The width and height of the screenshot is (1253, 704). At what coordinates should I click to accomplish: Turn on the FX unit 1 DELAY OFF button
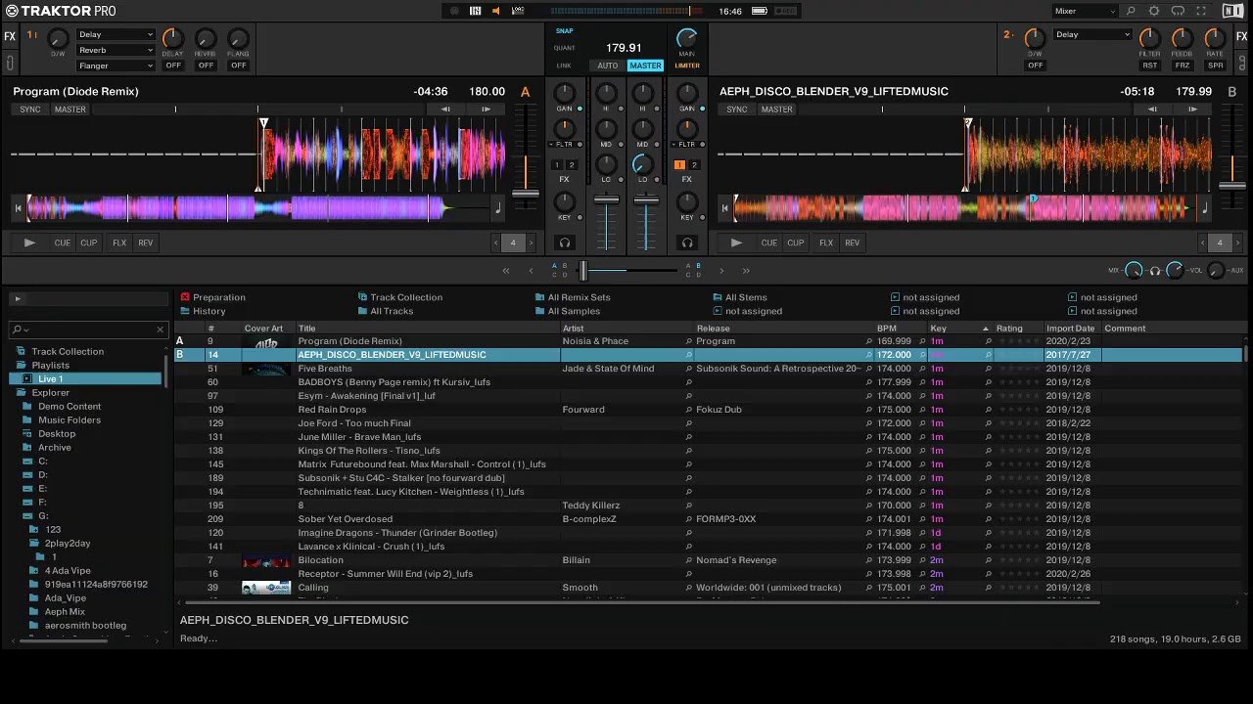tap(173, 66)
